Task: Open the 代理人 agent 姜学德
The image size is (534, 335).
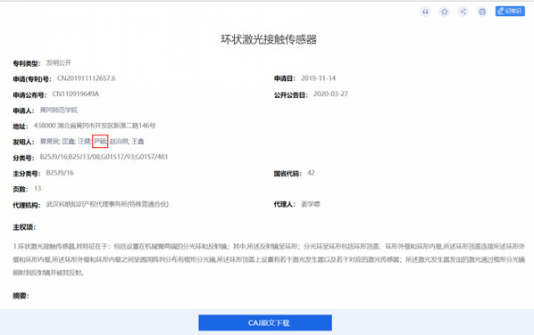Action: pyautogui.click(x=310, y=204)
